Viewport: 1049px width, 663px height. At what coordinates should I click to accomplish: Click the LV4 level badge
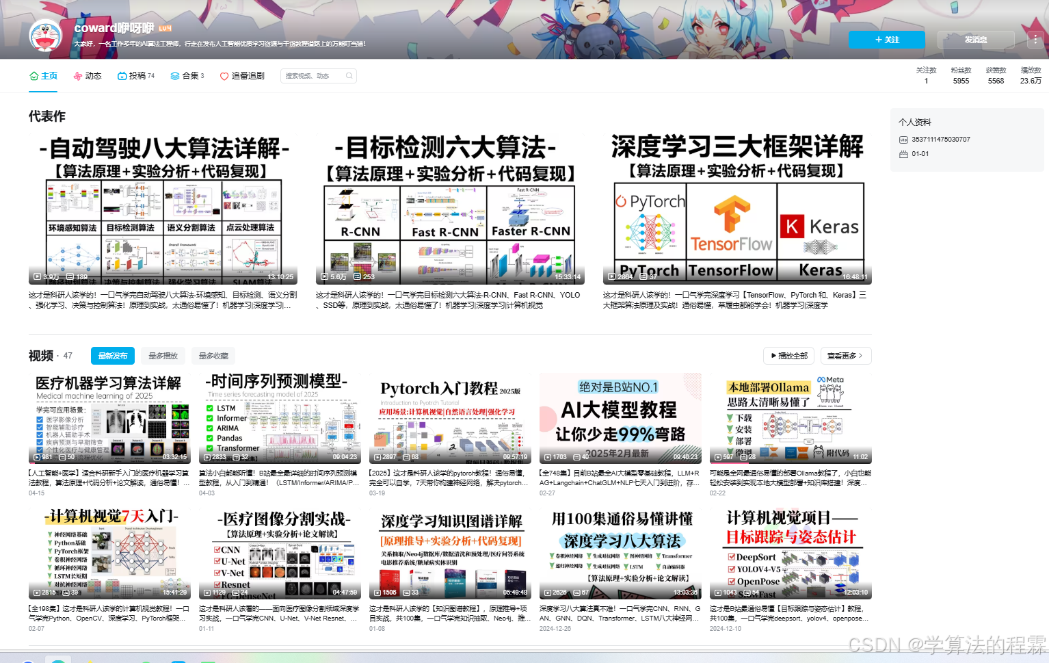tap(165, 28)
